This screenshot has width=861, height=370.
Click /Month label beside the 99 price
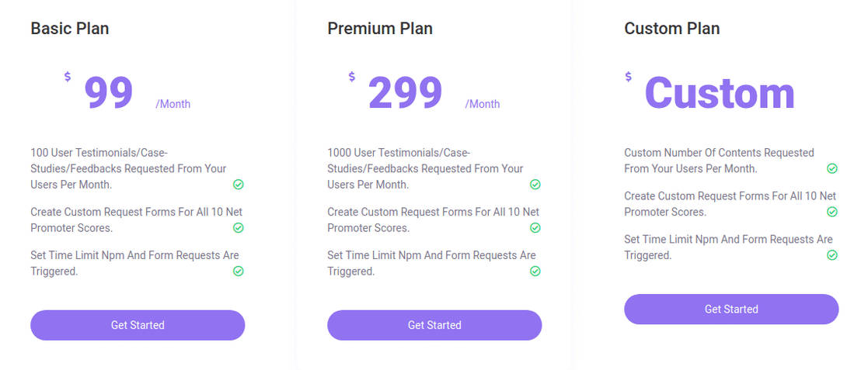click(173, 104)
